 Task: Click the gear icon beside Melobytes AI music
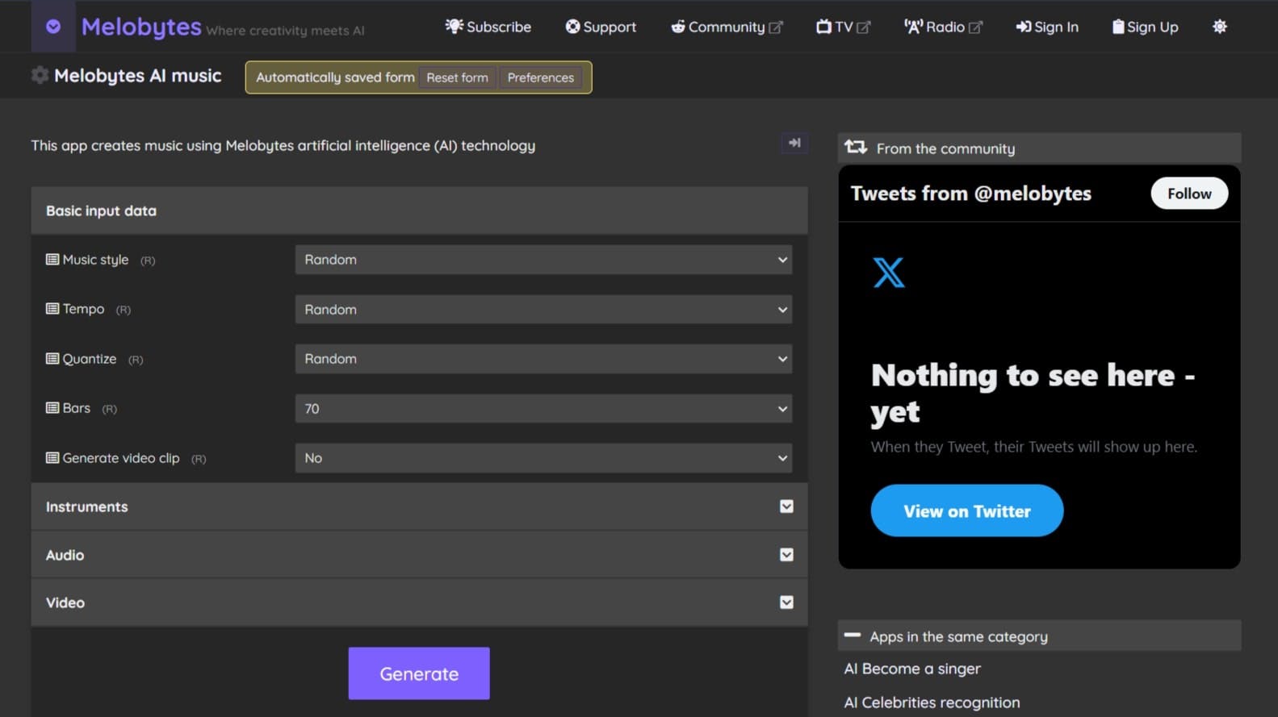point(40,76)
